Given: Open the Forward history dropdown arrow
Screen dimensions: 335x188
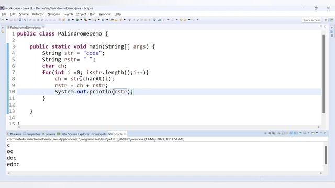Looking at the screenshot, I should [x=197, y=20].
